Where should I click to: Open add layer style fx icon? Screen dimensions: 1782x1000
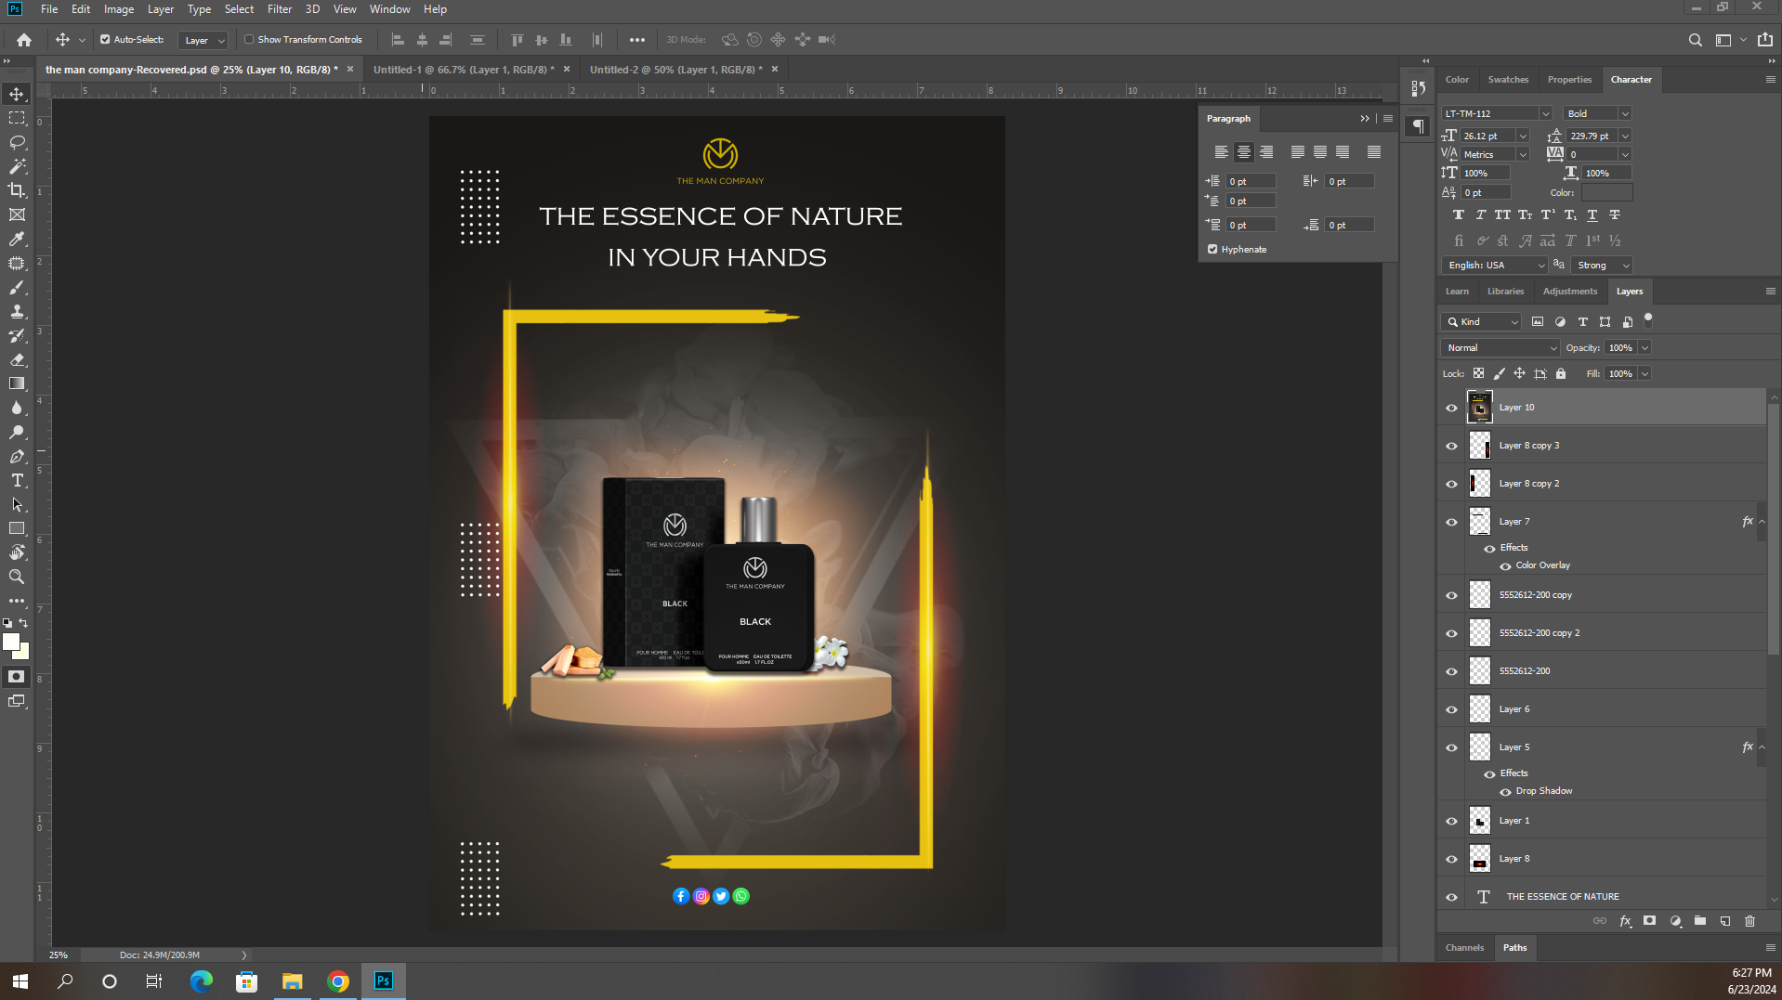coord(1625,921)
